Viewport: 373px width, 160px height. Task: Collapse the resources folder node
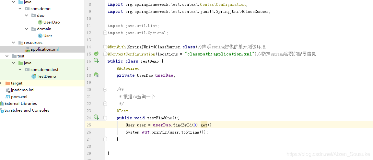click(x=14, y=43)
